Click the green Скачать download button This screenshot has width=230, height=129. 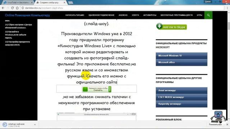click(97, 89)
